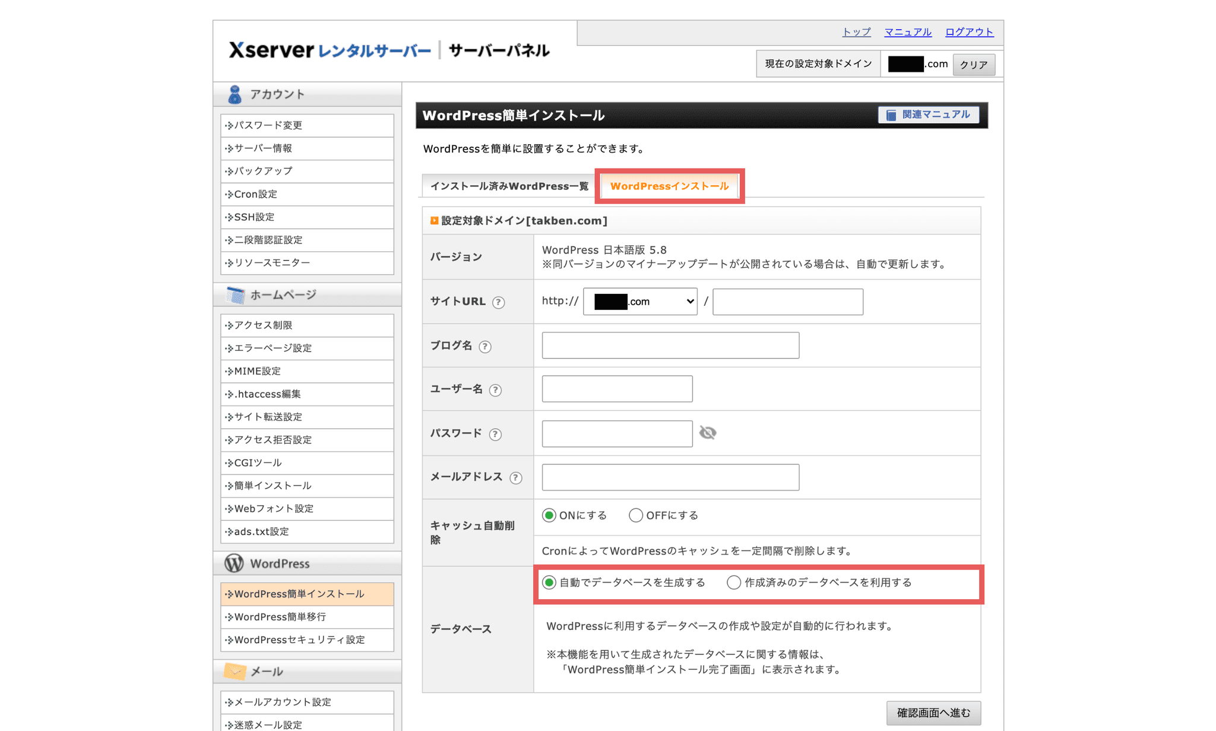Select 作成済みのデータベースを利用する option
The height and width of the screenshot is (731, 1216).
point(734,583)
